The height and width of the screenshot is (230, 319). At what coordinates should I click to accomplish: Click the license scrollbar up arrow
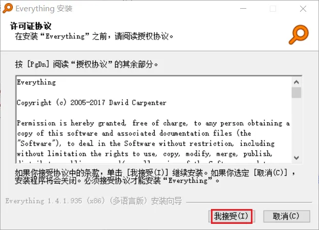point(296,82)
